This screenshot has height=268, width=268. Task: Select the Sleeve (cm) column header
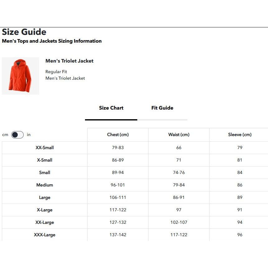[x=240, y=135]
